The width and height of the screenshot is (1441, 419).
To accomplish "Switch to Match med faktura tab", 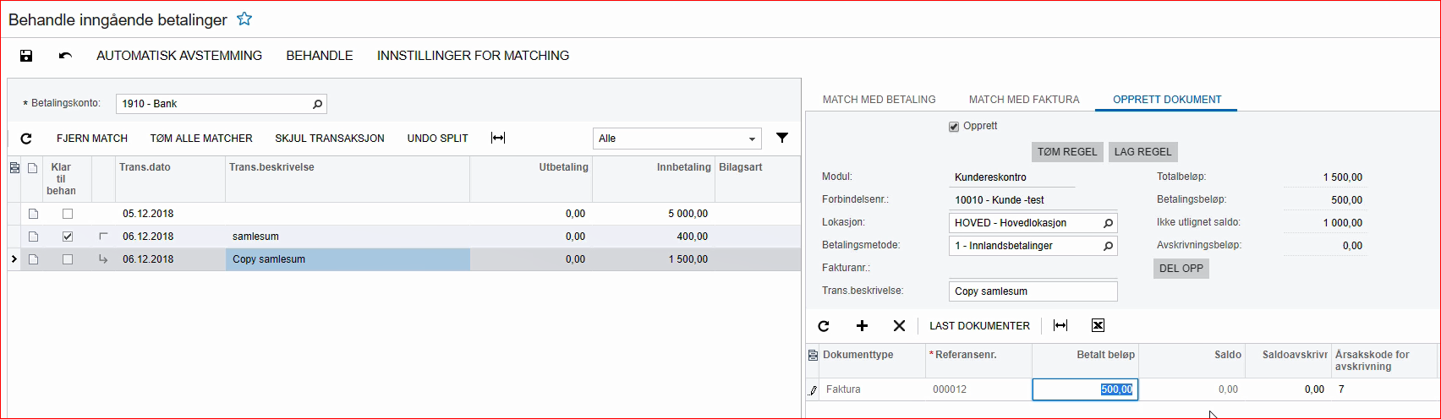I will (x=1023, y=100).
